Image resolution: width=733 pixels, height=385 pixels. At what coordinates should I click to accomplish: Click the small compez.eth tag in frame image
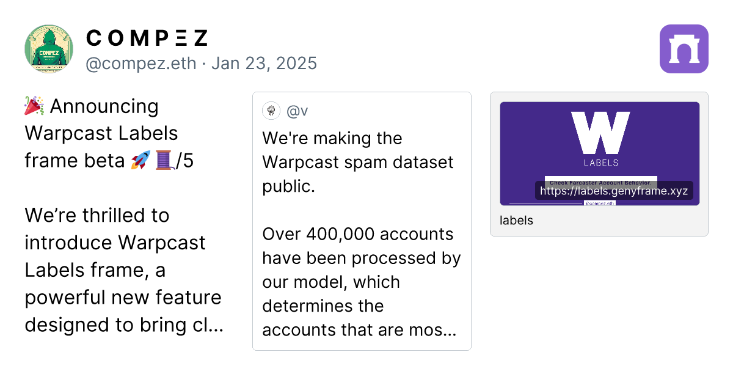coord(600,202)
